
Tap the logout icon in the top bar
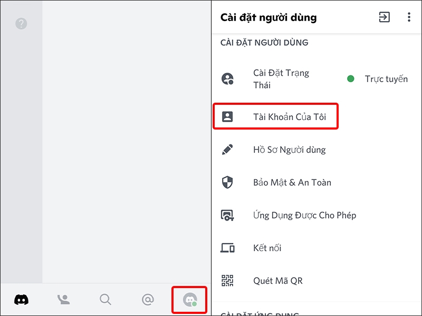385,17
